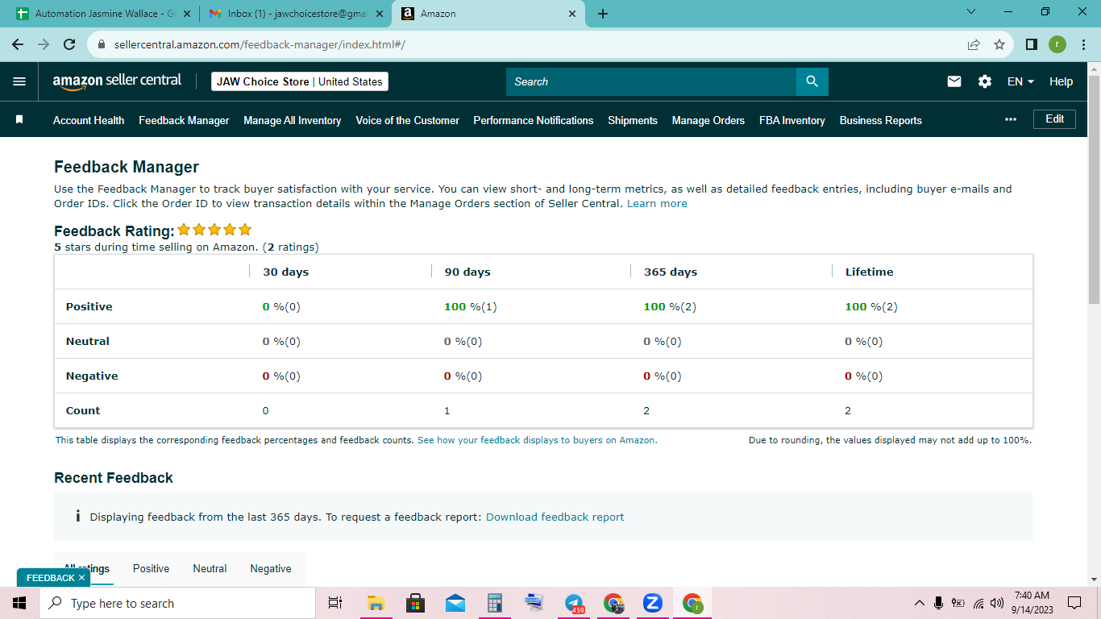Click the Edit button in the nav bar
Viewport: 1101px width, 619px height.
[x=1055, y=118]
